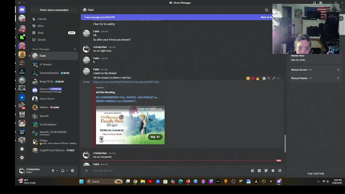Toggle the microphone mute button
The width and height of the screenshot is (345, 194).
coord(53,171)
